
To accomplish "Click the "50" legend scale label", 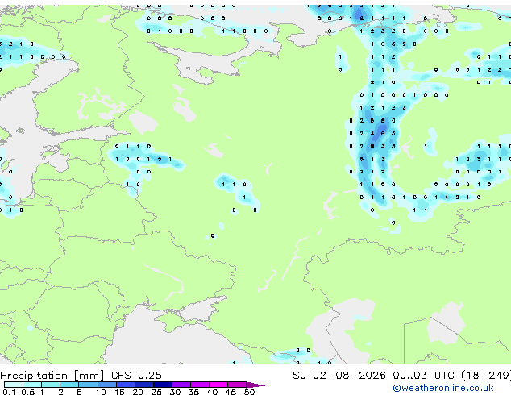I will tap(250, 392).
